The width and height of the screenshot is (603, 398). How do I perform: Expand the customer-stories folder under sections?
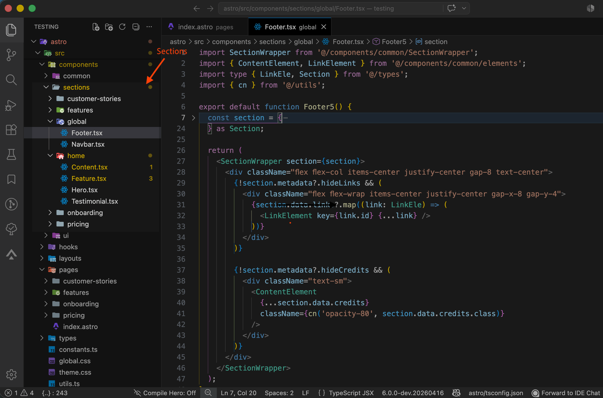click(50, 98)
